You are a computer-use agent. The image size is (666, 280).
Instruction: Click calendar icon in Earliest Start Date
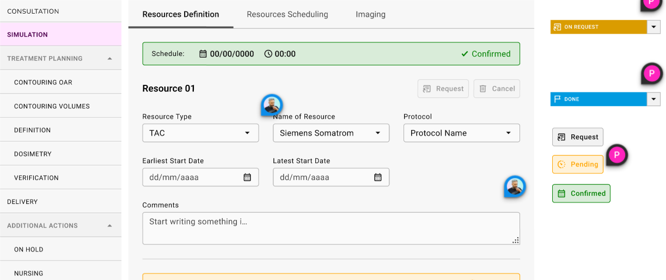pos(247,177)
